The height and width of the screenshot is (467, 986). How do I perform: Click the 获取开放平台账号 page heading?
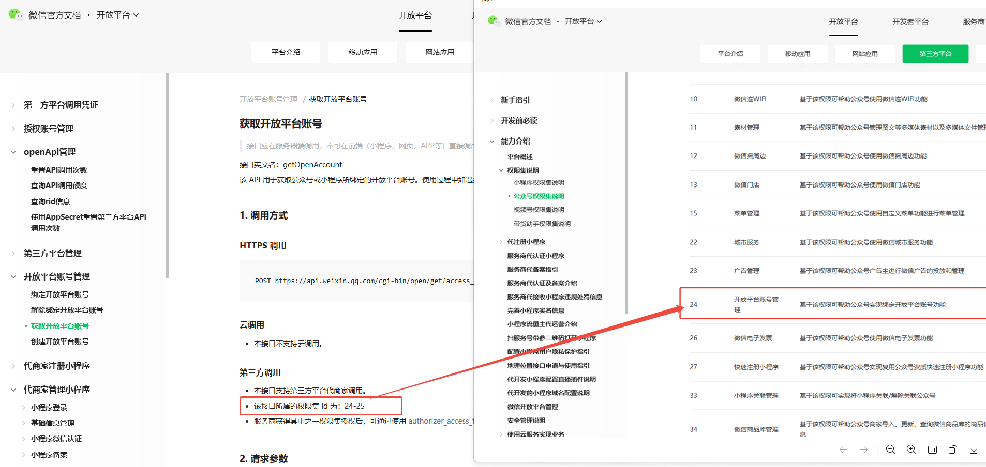281,124
